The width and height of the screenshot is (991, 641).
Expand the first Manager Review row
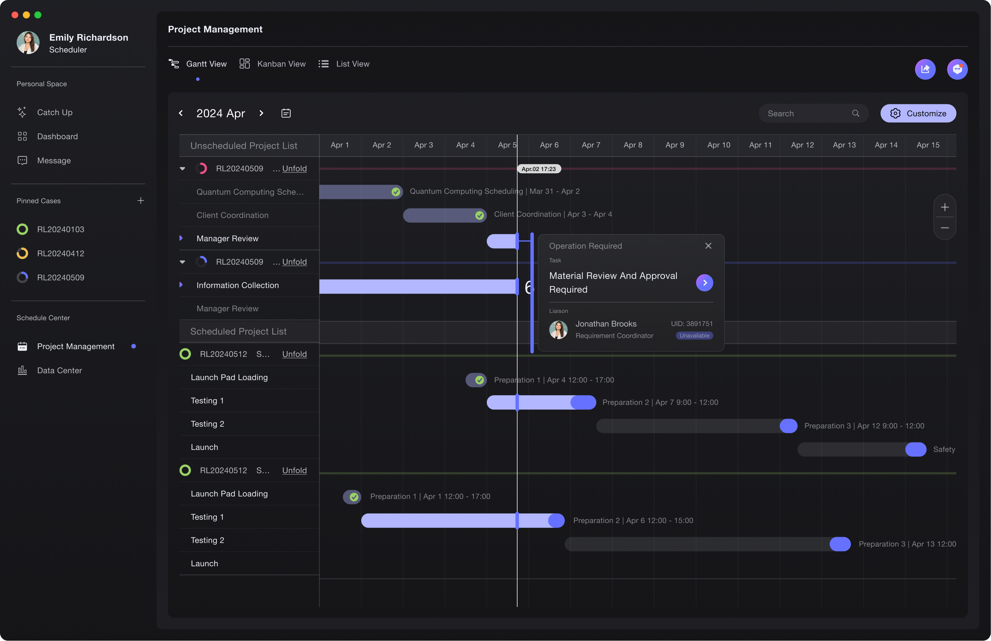click(x=181, y=239)
